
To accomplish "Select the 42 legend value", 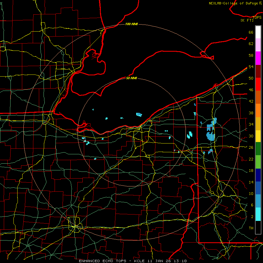I will coord(251,101).
